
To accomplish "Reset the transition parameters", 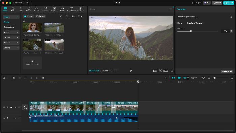I will tap(231, 17).
